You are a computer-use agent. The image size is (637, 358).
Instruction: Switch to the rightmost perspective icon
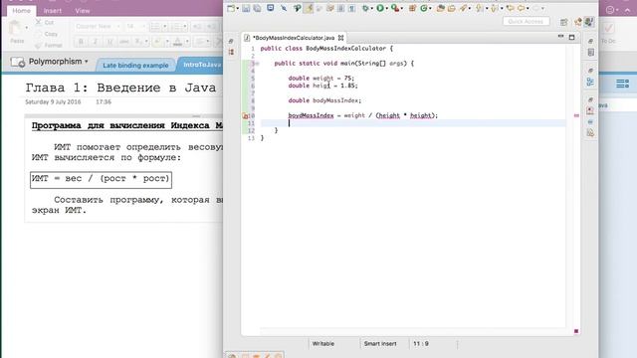[589, 22]
